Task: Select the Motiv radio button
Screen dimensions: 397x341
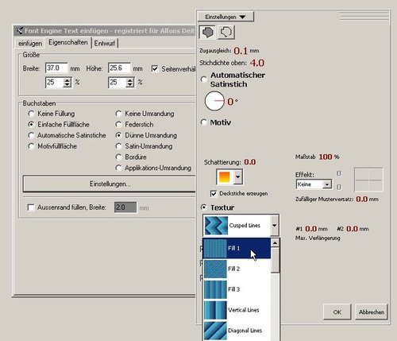Action: [x=203, y=122]
